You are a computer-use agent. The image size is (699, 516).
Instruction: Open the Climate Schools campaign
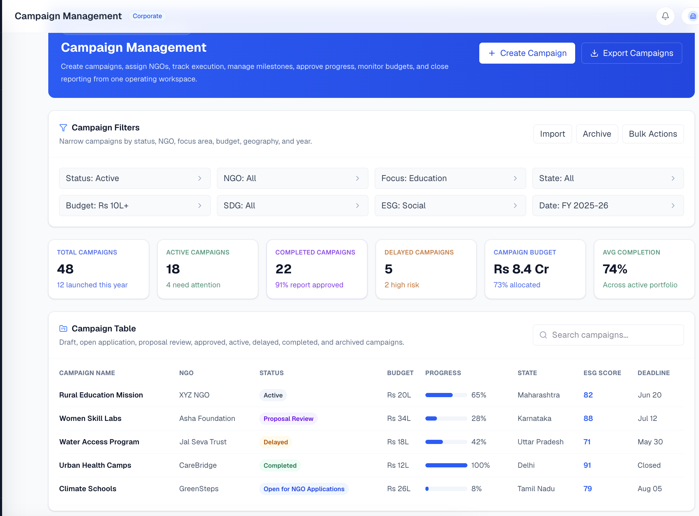coord(88,489)
